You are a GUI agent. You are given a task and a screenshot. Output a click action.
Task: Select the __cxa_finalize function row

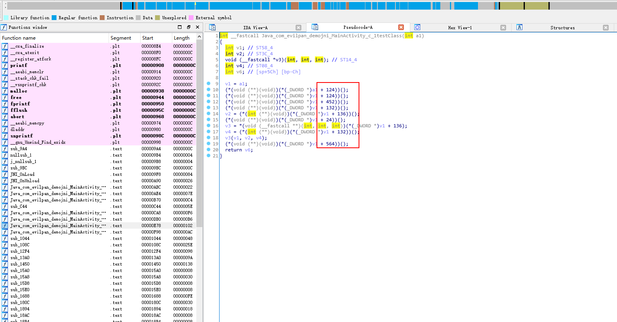click(x=99, y=46)
